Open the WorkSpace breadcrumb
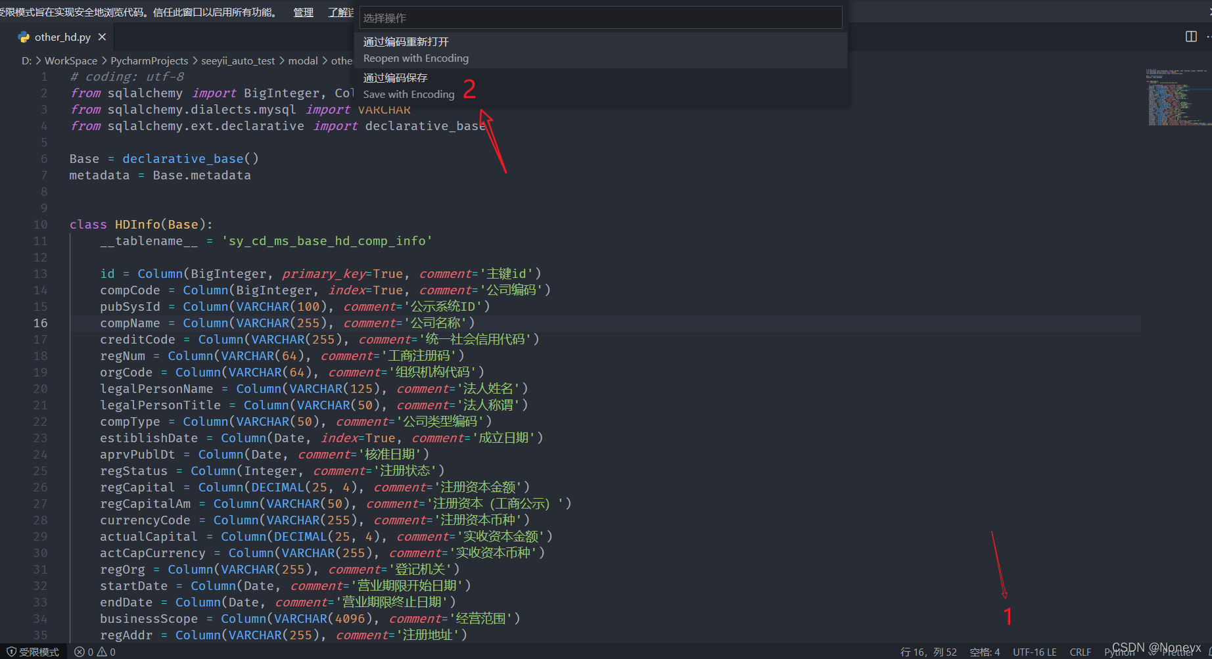 (71, 60)
